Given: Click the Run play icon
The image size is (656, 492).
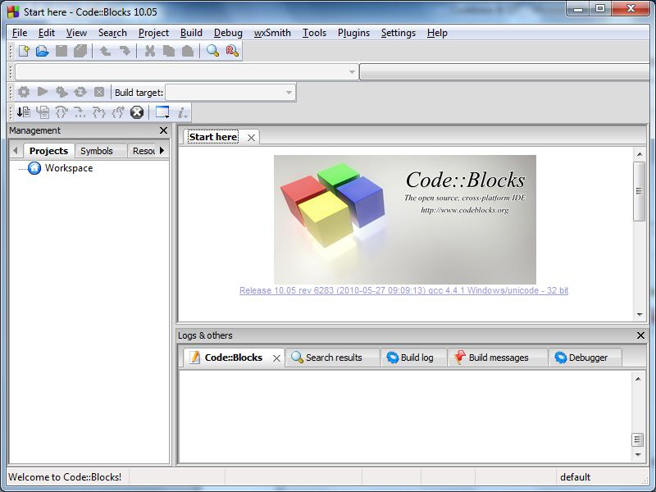Looking at the screenshot, I should 43,92.
